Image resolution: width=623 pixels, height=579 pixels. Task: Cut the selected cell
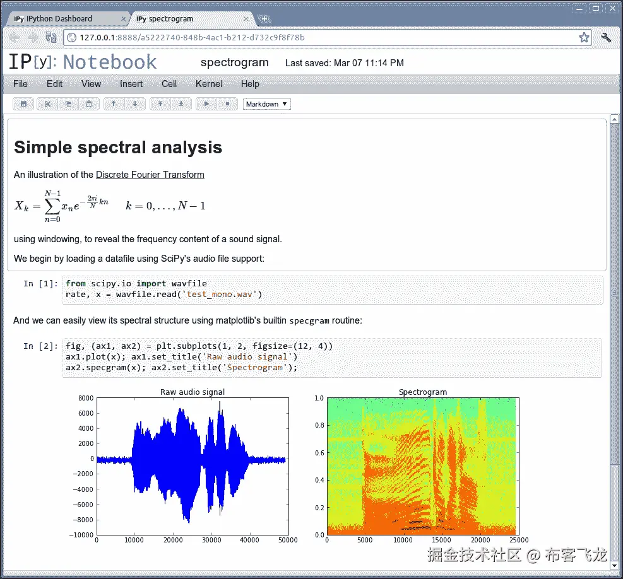tap(48, 103)
